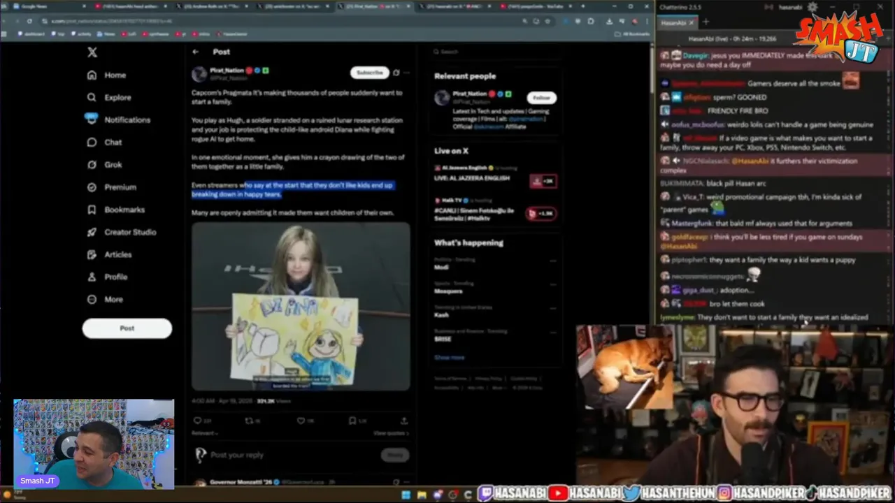The height and width of the screenshot is (503, 895).
Task: Open Pirat_Nation's avatar on the post
Action: (x=199, y=73)
